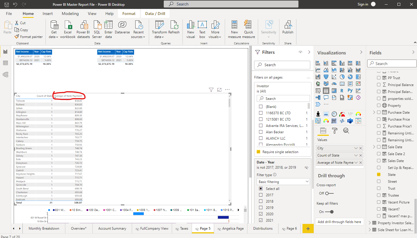Select the Funnel chart visualization
The width and height of the screenshot is (417, 238).
point(326,77)
